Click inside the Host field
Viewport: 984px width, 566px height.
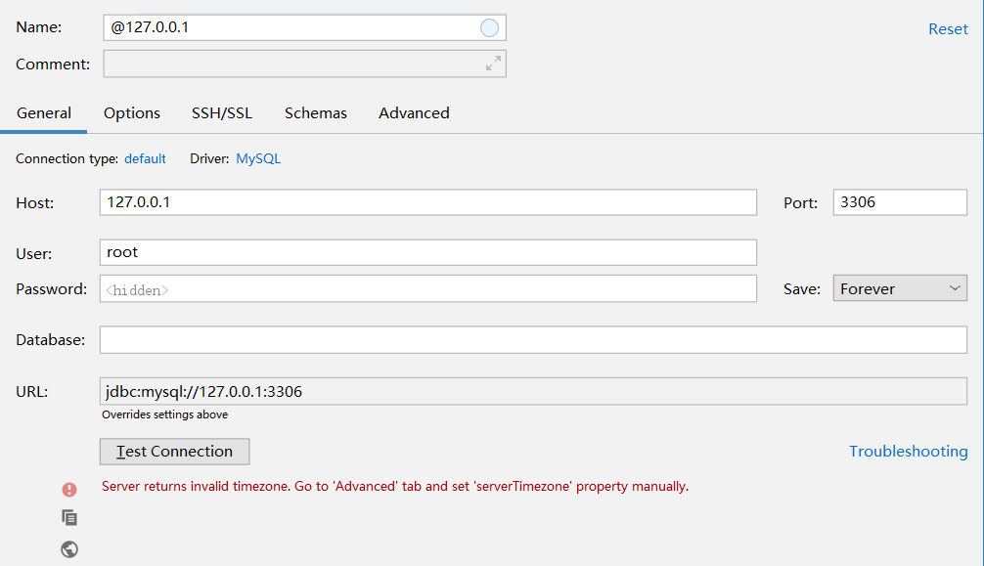tap(427, 202)
